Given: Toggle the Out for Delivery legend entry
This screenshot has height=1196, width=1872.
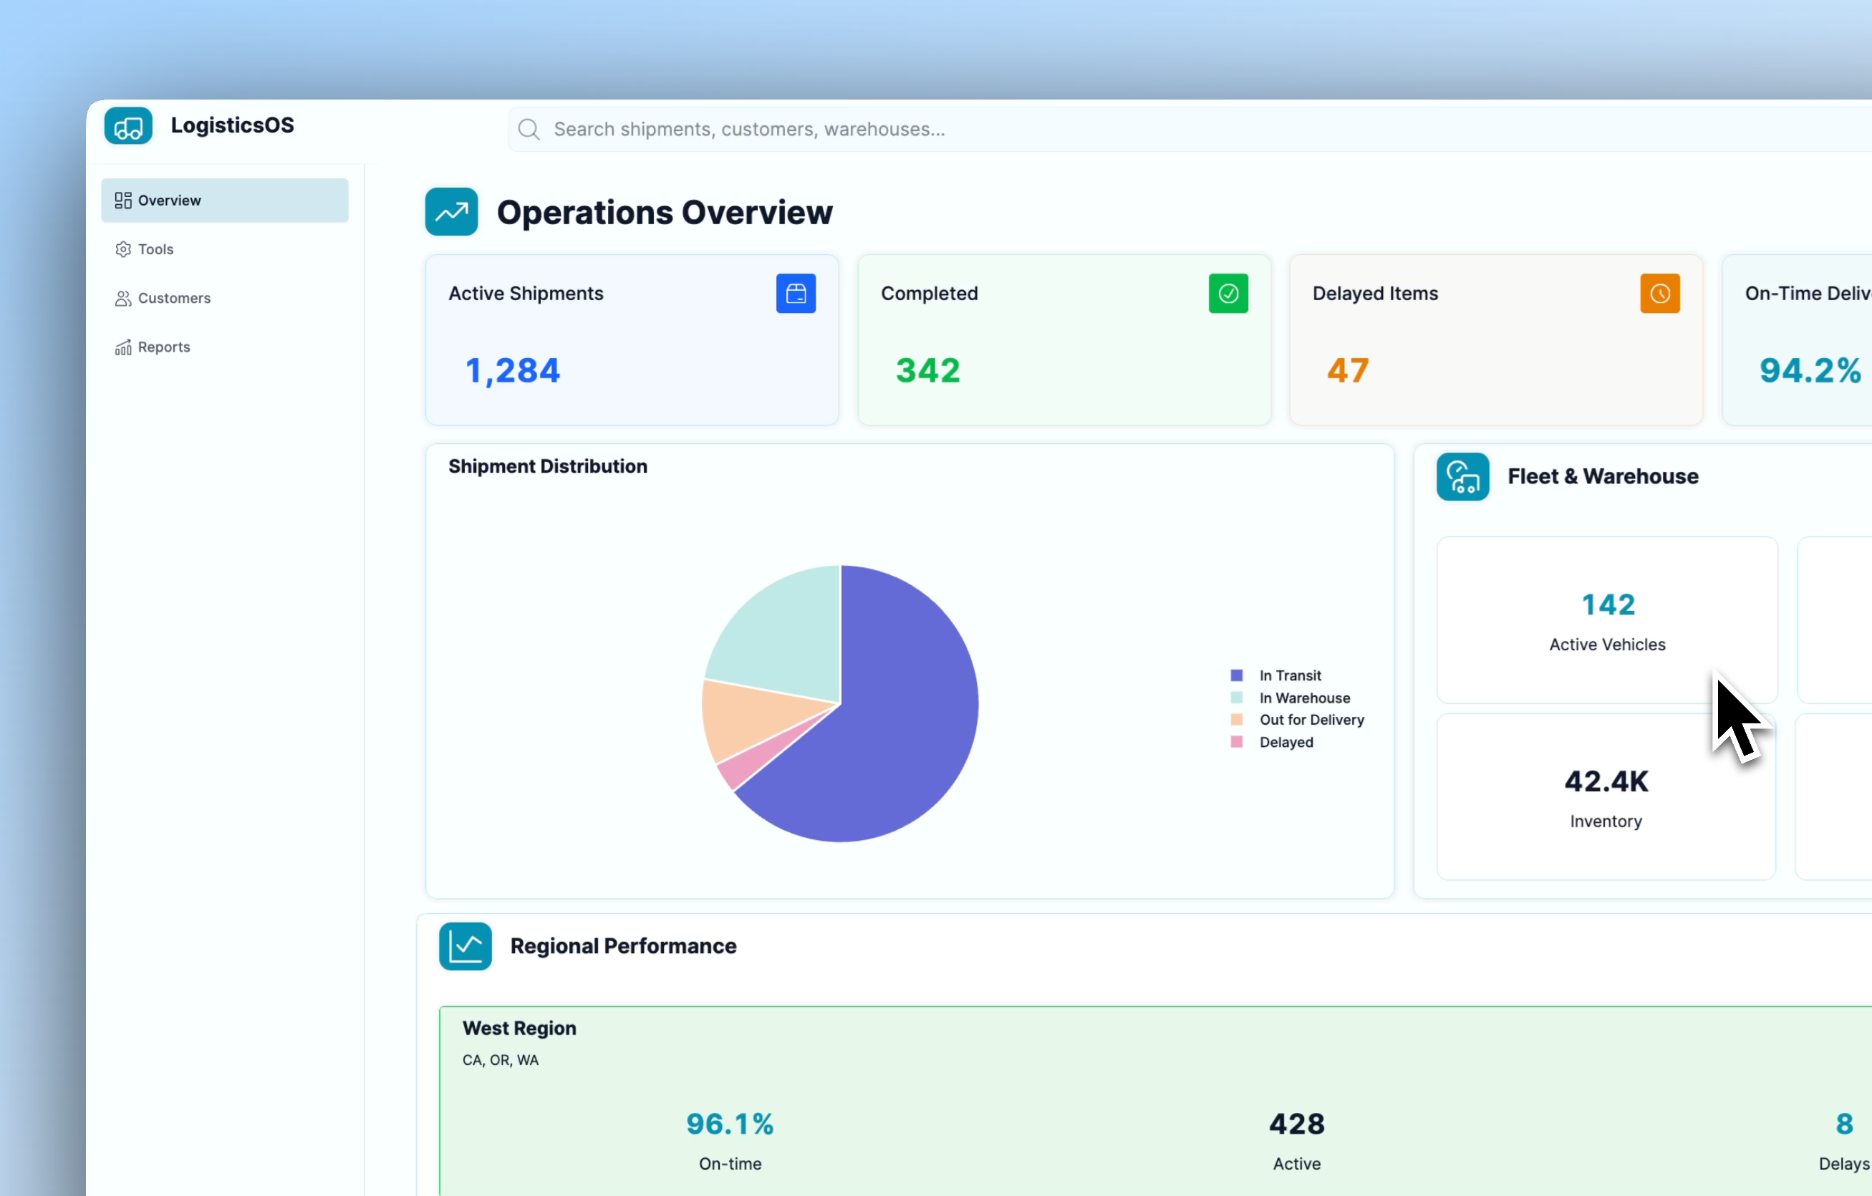Looking at the screenshot, I should [1311, 719].
